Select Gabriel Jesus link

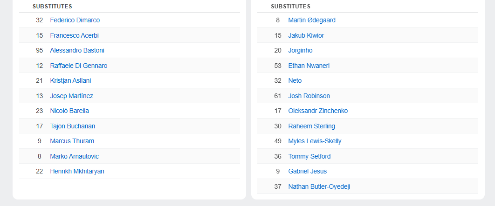click(307, 171)
